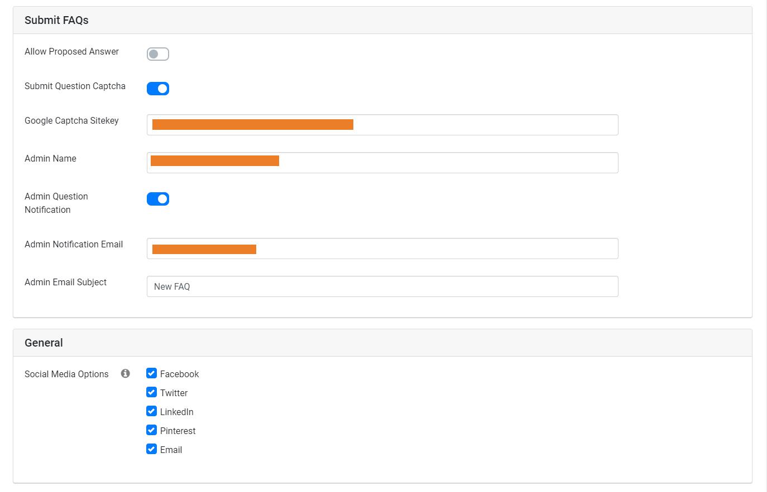Uncheck the LinkedIn checkbox

tap(151, 411)
